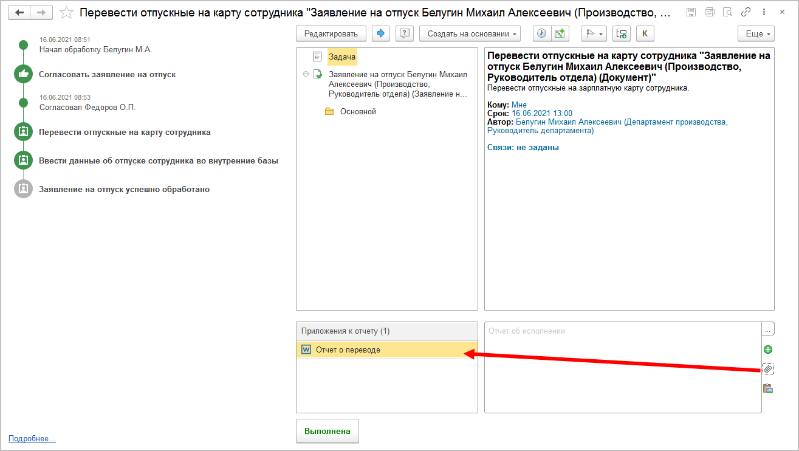Click the blue arrow redirect icon
This screenshot has height=451, width=799.
(x=381, y=33)
